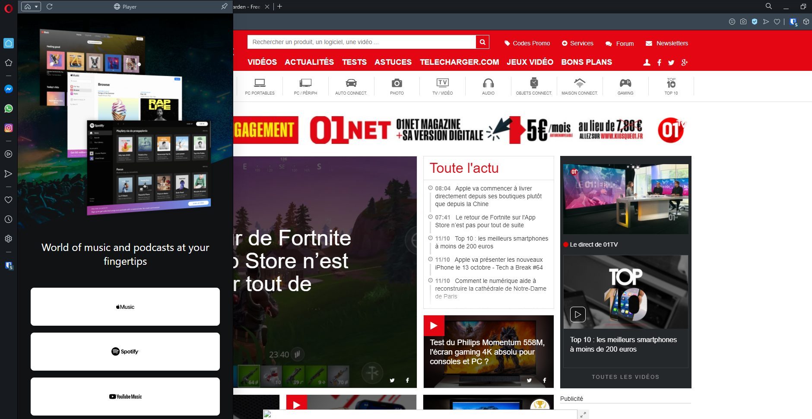Open 01net Twitter page icon in header
The width and height of the screenshot is (812, 419).
point(671,63)
